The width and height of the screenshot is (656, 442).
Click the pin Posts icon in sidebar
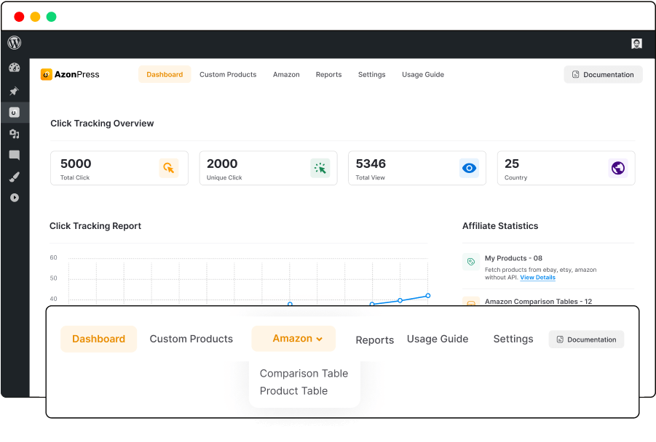(x=15, y=91)
